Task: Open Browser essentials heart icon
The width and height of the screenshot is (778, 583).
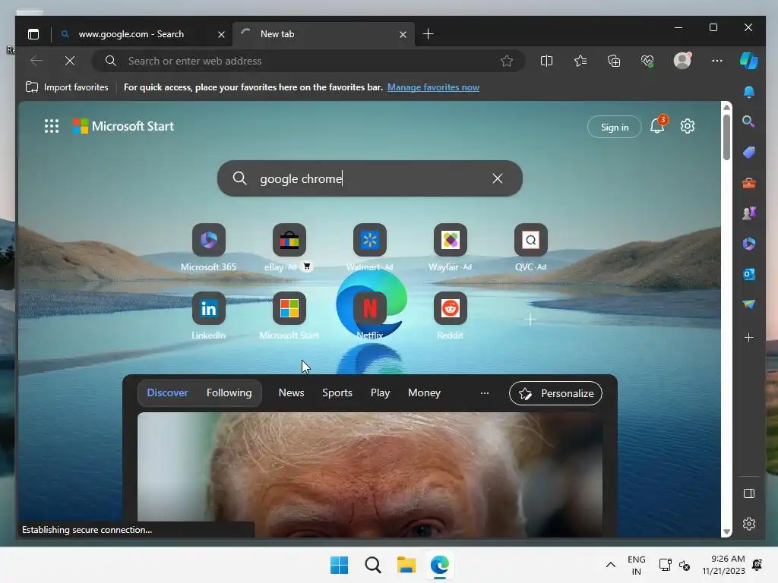Action: click(x=647, y=61)
